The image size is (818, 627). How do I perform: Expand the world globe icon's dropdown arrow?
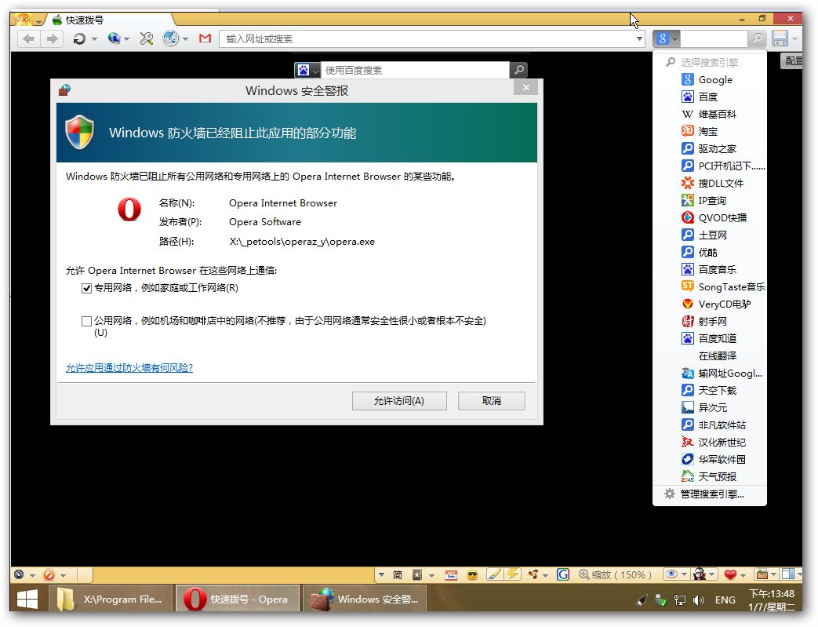tap(185, 39)
